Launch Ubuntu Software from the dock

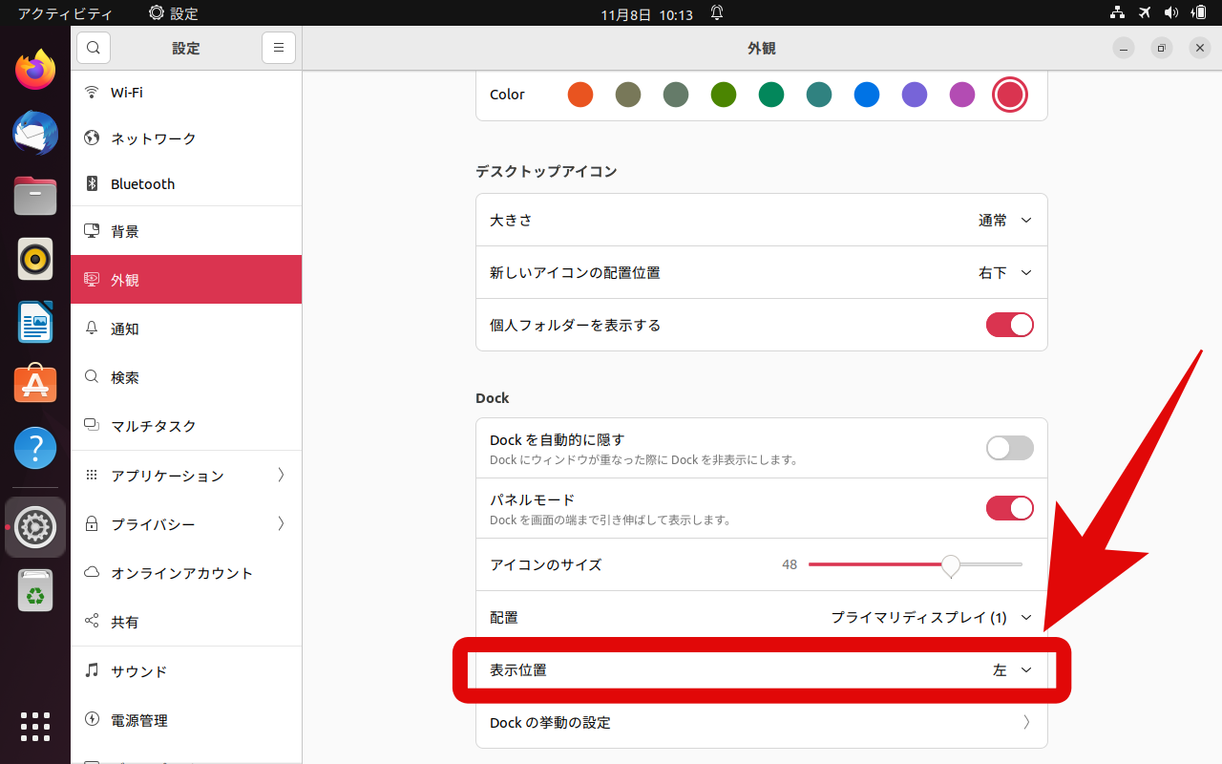pyautogui.click(x=34, y=383)
